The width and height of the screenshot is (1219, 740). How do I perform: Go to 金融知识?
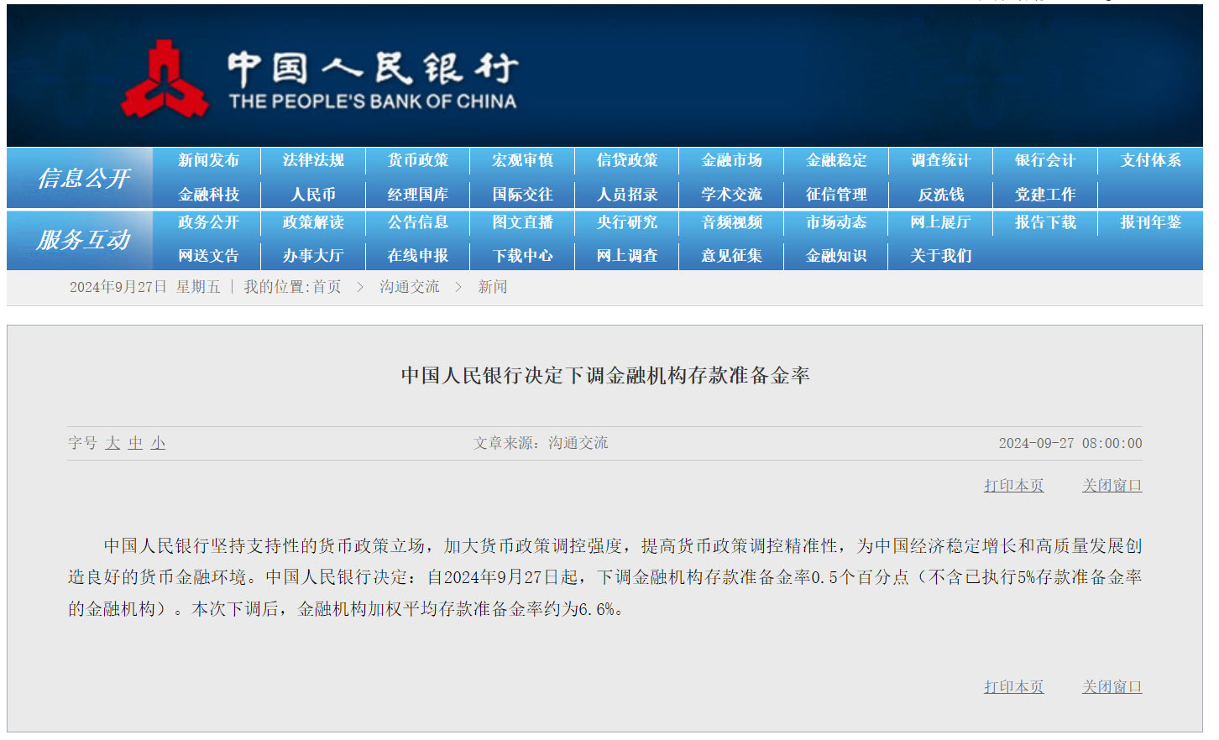point(836,256)
